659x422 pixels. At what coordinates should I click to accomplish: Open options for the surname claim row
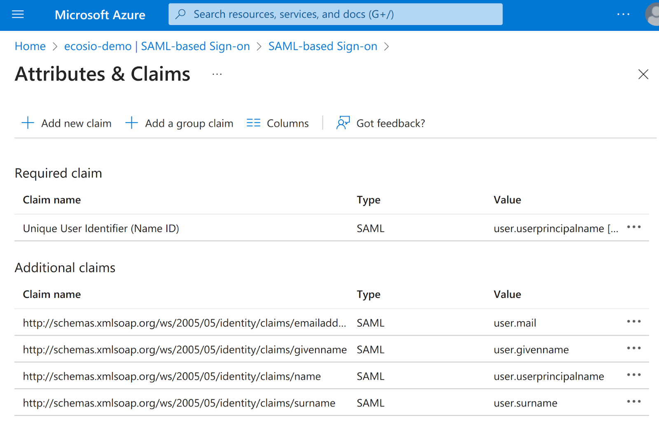pyautogui.click(x=634, y=402)
